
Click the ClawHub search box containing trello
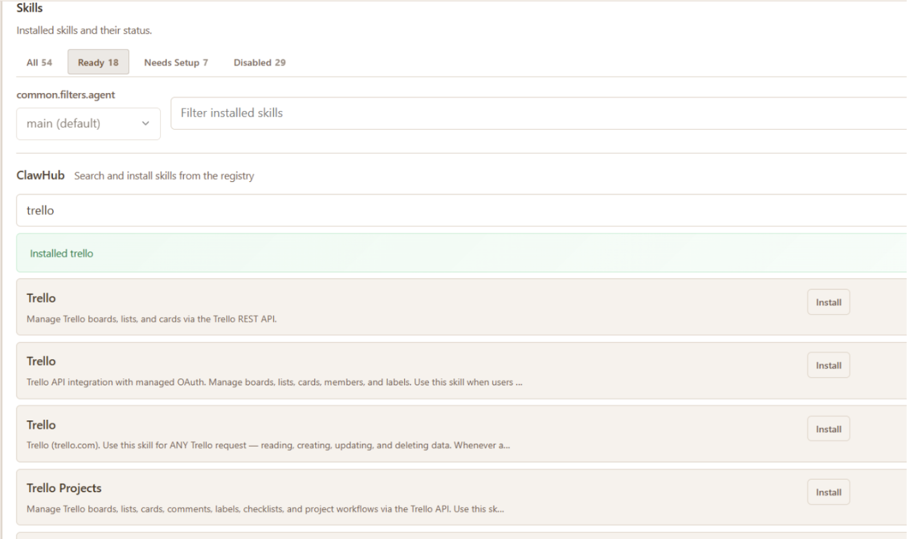pos(461,210)
